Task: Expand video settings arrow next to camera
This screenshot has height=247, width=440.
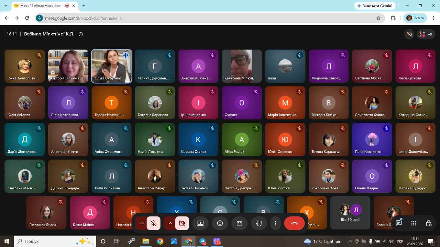Action: click(x=170, y=223)
